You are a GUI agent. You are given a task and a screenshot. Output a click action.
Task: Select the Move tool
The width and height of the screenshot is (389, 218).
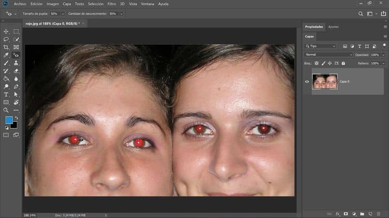(6, 31)
